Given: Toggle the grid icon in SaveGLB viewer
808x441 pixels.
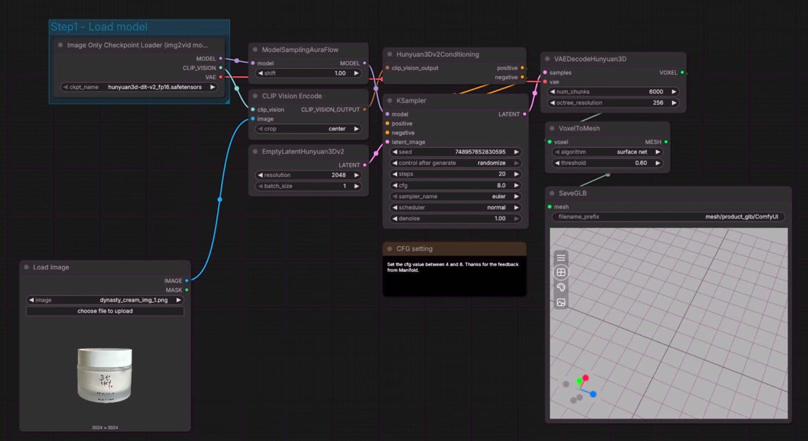Looking at the screenshot, I should tap(561, 272).
